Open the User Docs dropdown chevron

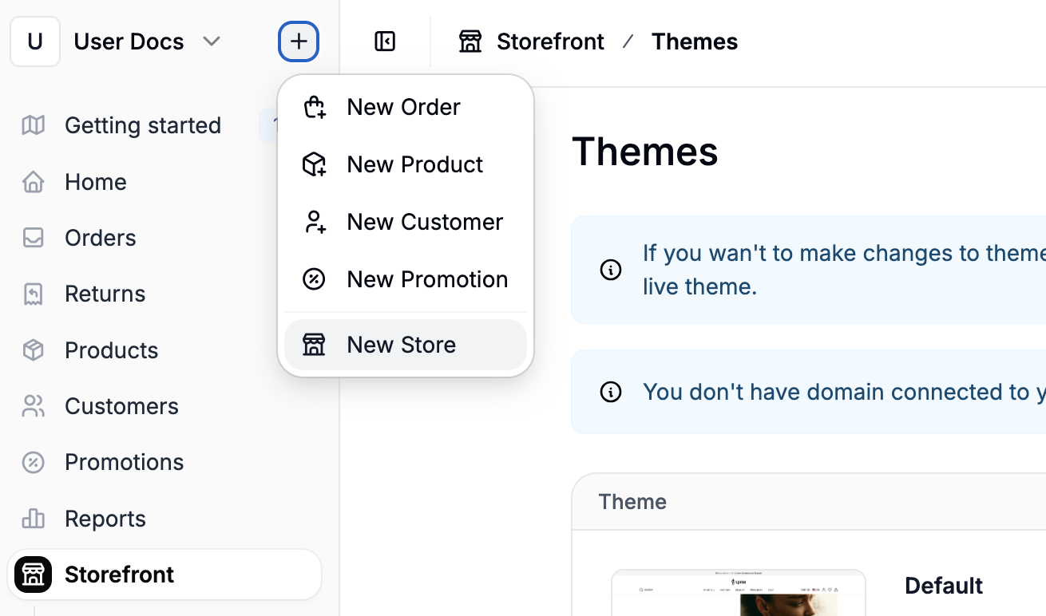[212, 41]
